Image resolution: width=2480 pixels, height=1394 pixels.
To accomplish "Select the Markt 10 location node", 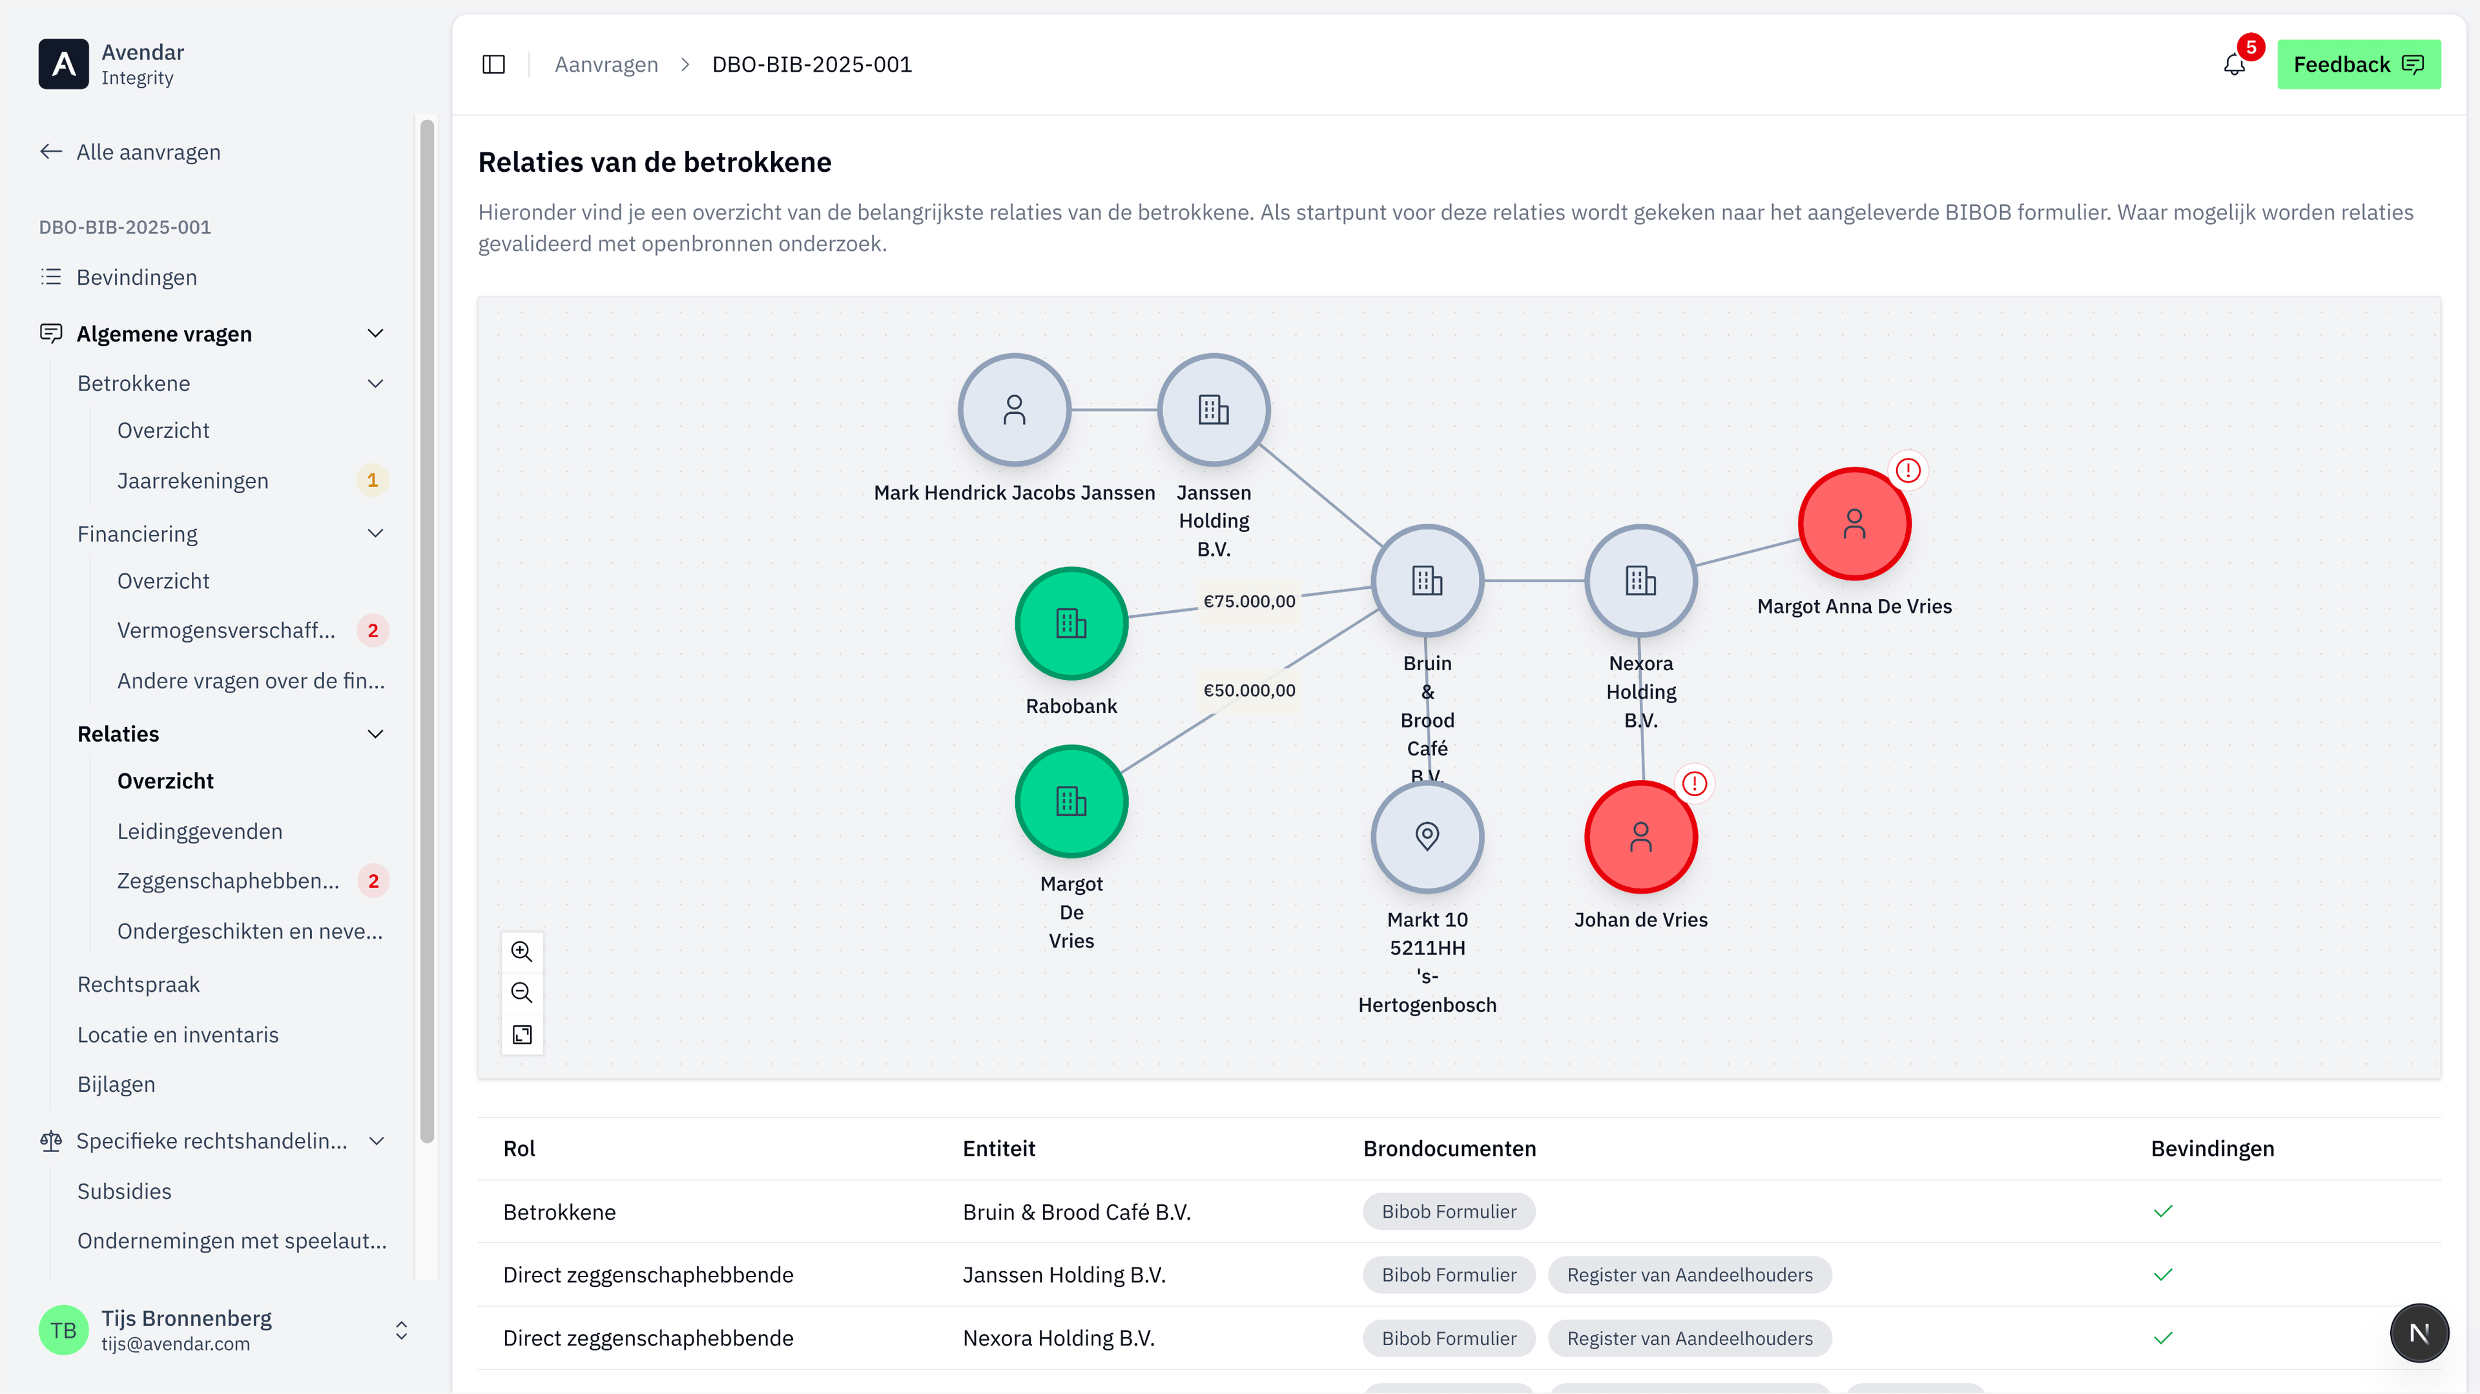I will (1427, 835).
